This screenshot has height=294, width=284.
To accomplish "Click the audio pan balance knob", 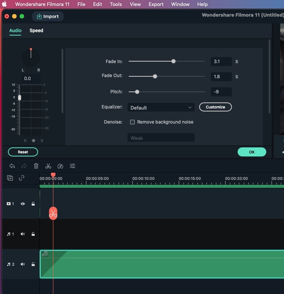I will (x=31, y=57).
